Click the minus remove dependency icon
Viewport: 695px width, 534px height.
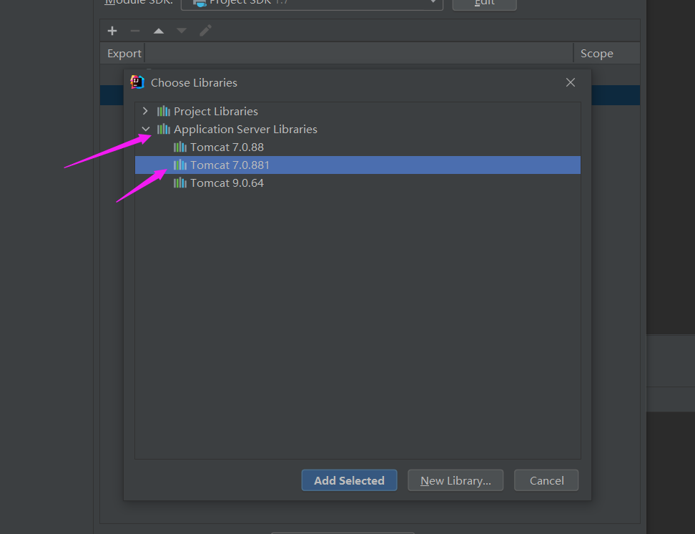135,31
